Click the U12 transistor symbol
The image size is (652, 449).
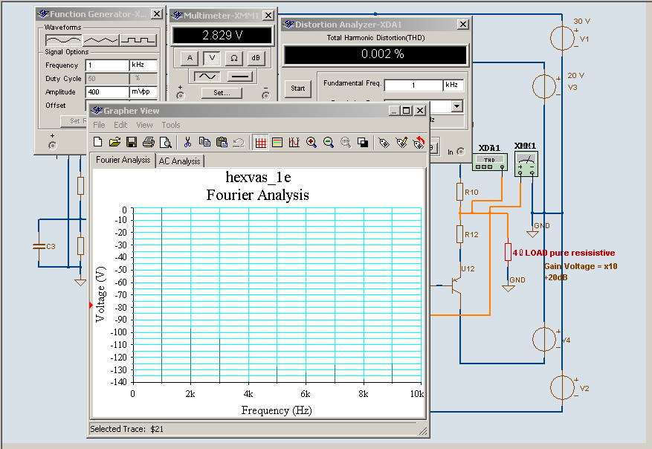(456, 286)
